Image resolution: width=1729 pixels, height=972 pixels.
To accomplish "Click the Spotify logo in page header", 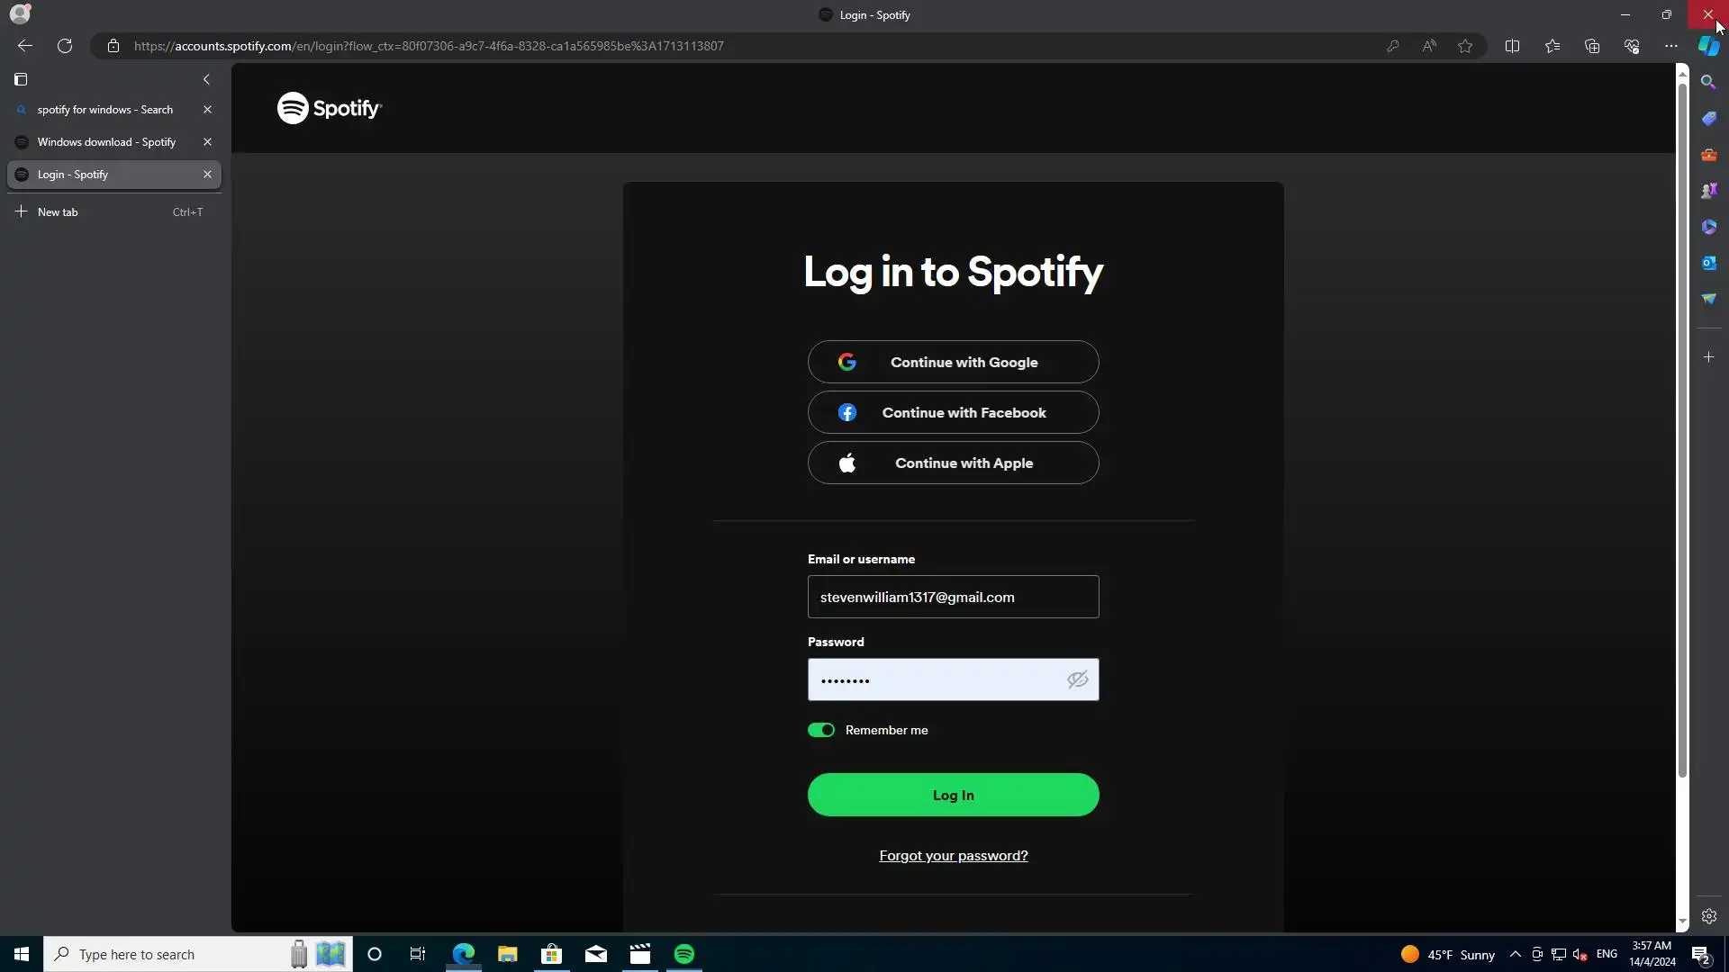I will [329, 108].
